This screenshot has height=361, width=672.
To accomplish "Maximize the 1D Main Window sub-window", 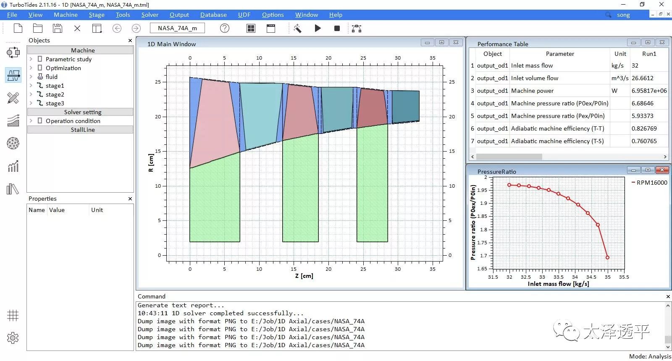I will pos(441,42).
